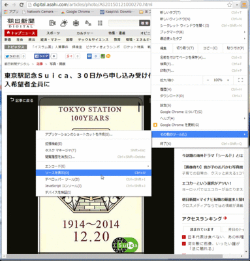This screenshot has height=261, width=250.
Task: Open 履歴(H) from the Chrome menu
Action: point(199,89)
